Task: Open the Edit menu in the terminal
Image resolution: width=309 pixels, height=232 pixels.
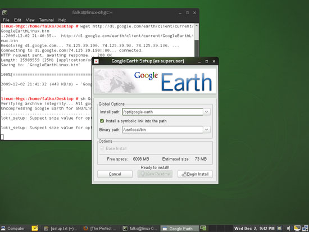Action: 17,20
